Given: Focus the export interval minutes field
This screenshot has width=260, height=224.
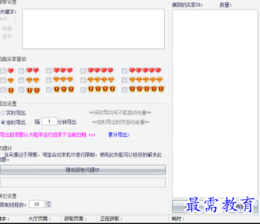Looking at the screenshot, I should 49,121.
